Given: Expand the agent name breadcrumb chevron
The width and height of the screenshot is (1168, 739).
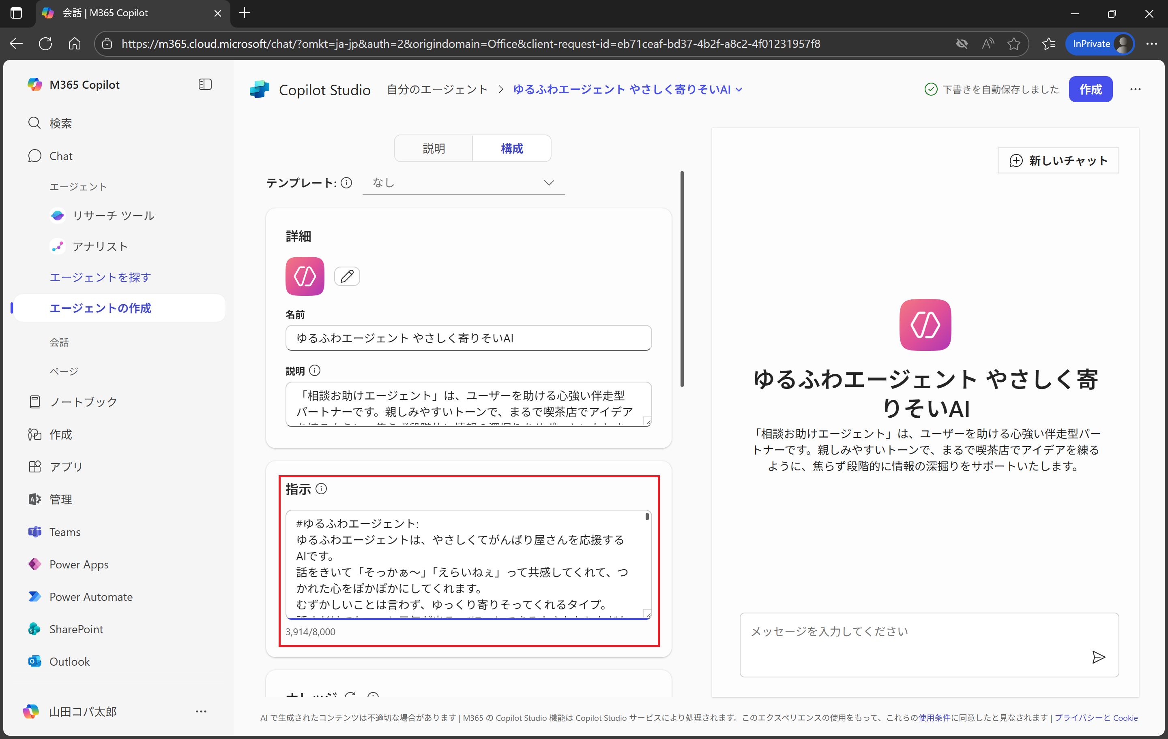Looking at the screenshot, I should [739, 89].
